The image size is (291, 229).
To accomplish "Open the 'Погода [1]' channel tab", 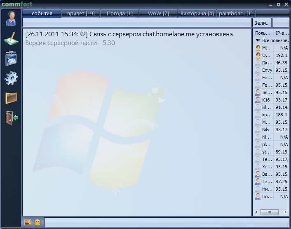I will [x=120, y=14].
